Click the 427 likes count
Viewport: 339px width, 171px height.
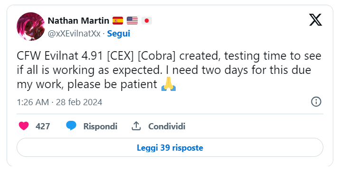43,126
